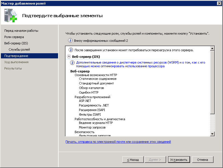Select 'Результаты' sidebar step
The width and height of the screenshot is (223, 168).
click(x=13, y=68)
